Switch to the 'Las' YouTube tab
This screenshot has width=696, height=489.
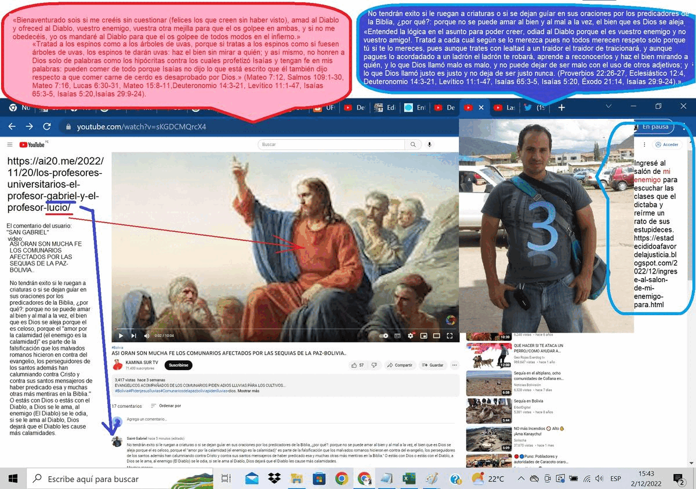503,107
